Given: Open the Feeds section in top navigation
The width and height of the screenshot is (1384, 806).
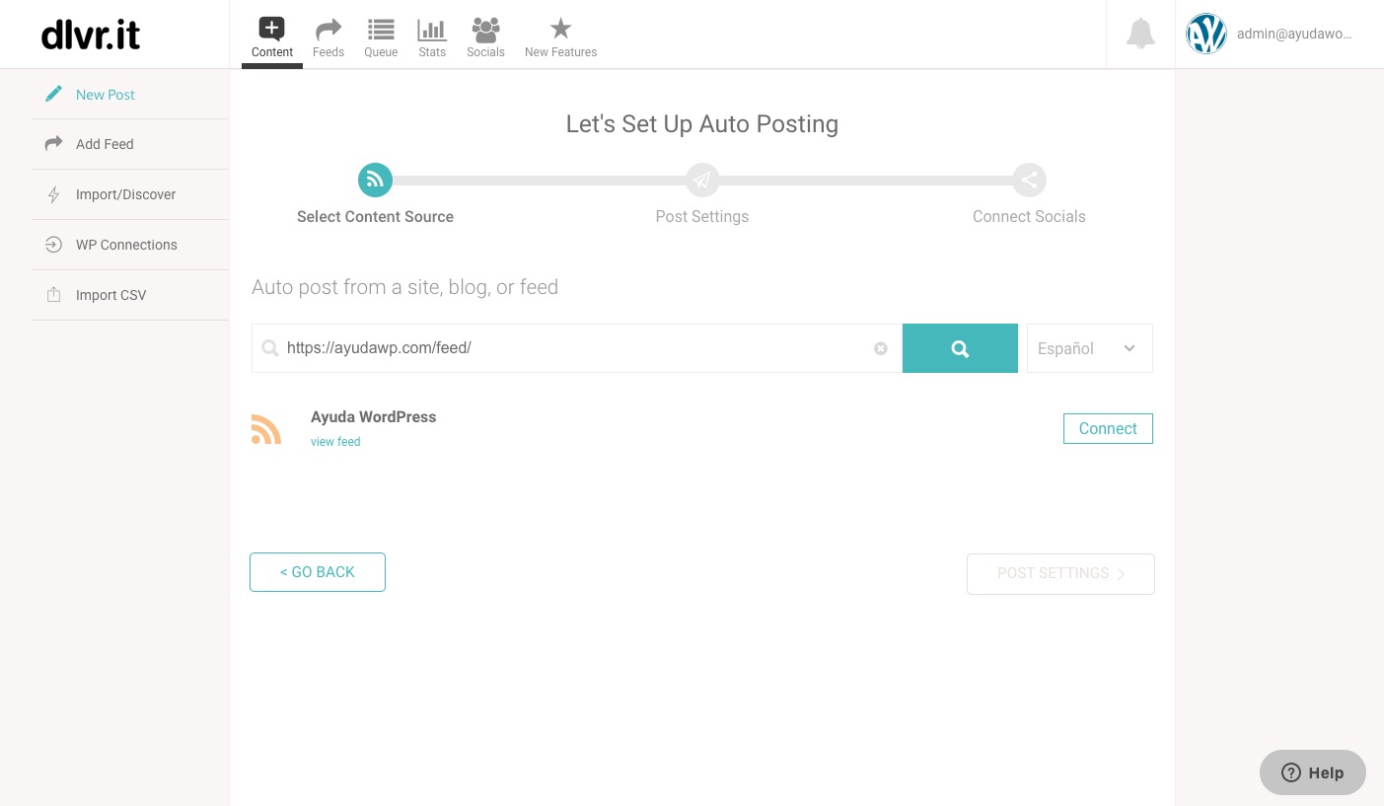Looking at the screenshot, I should 328,37.
